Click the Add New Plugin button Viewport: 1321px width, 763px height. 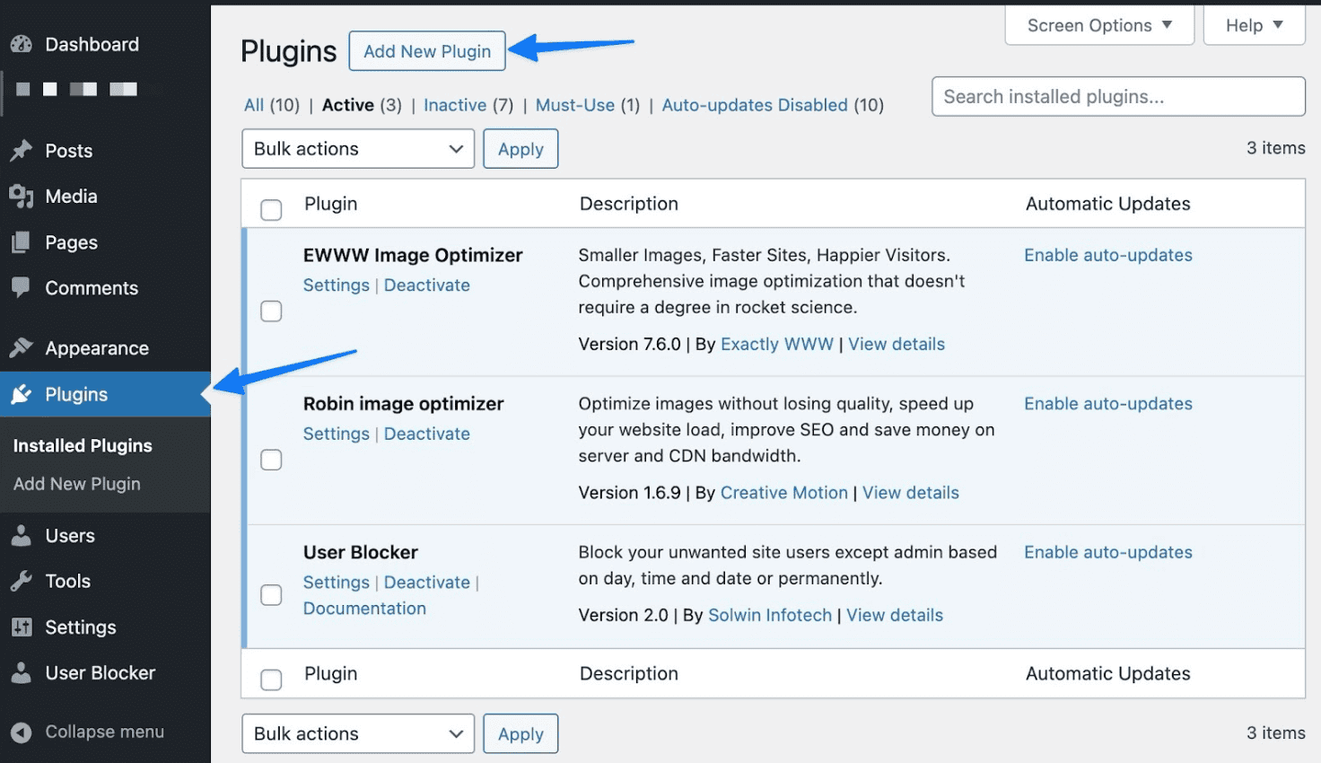click(x=427, y=51)
